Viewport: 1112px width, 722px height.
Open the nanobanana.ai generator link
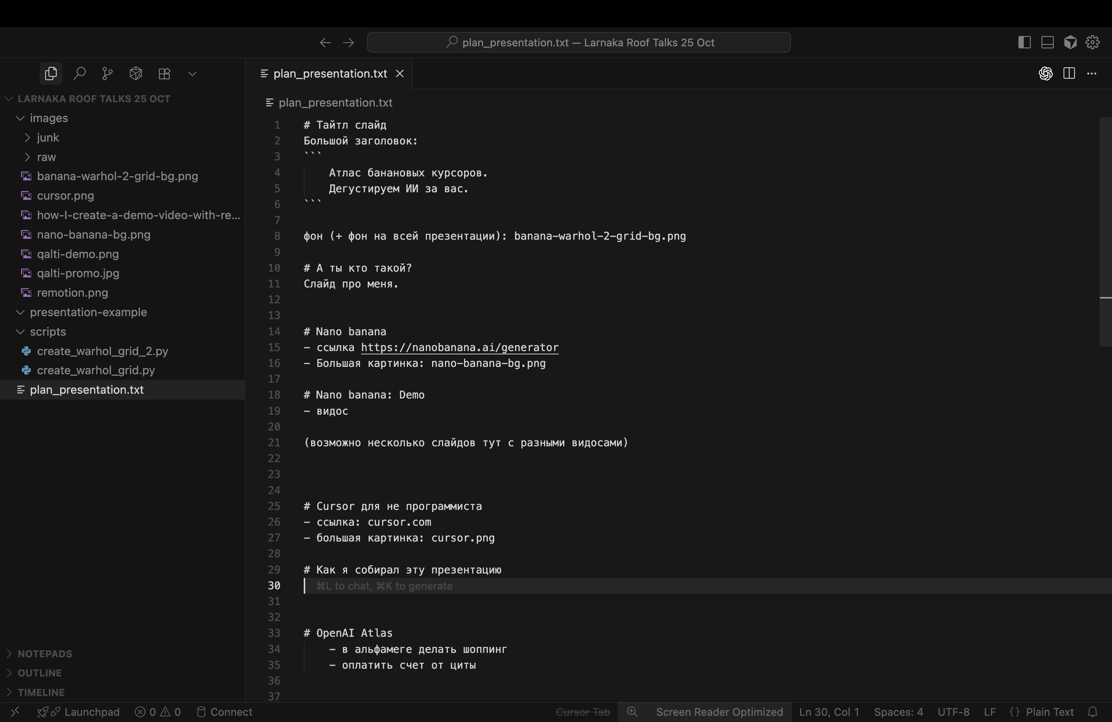coord(459,347)
